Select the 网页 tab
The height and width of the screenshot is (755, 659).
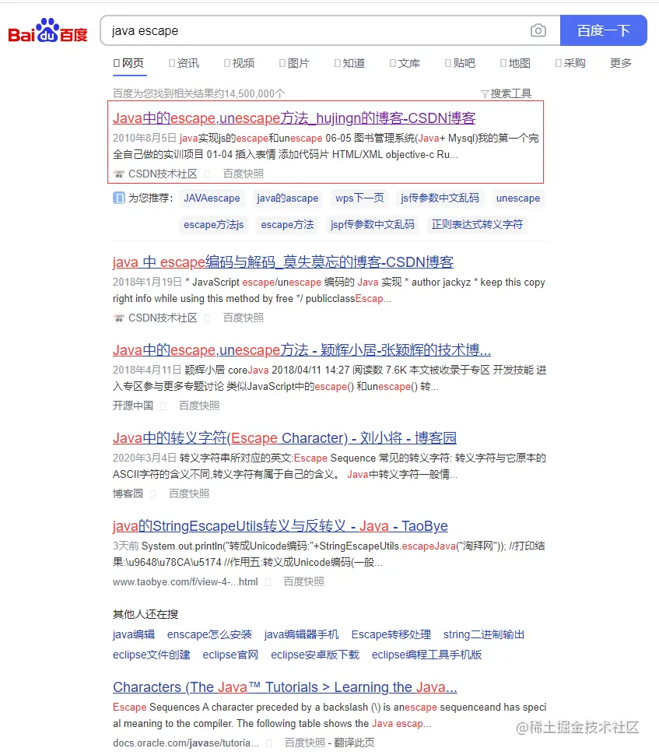tap(128, 63)
